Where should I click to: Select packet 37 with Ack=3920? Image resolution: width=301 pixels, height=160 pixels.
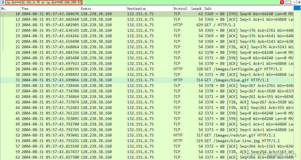(147, 91)
